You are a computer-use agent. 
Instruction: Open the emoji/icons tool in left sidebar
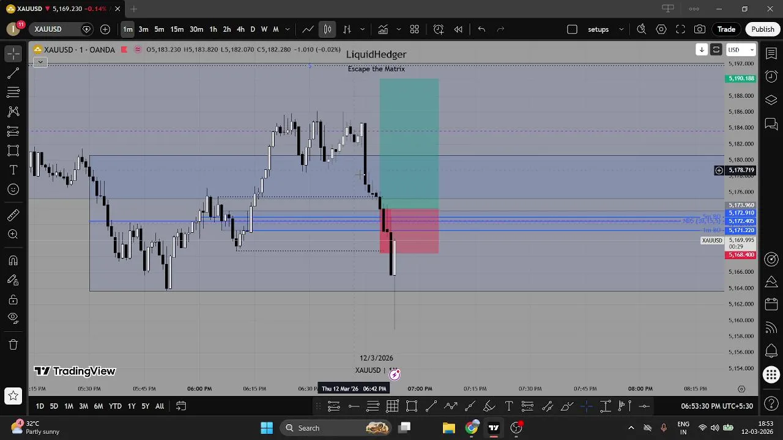[13, 189]
